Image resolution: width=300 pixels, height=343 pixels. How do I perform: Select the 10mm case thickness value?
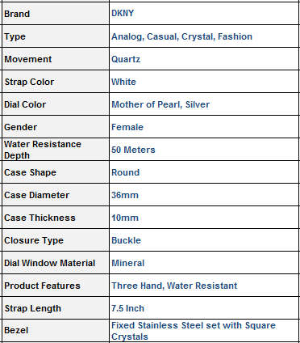click(125, 218)
